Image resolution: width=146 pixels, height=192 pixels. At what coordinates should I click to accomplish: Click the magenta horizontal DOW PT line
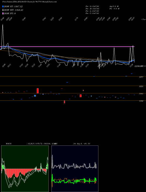pos(67,47)
